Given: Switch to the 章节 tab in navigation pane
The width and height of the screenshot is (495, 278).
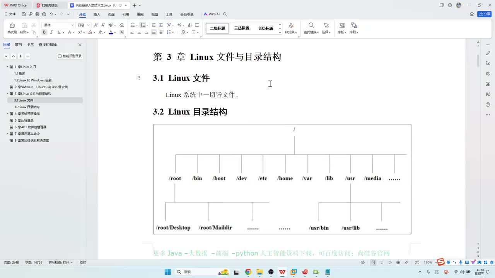Looking at the screenshot, I should click(19, 45).
